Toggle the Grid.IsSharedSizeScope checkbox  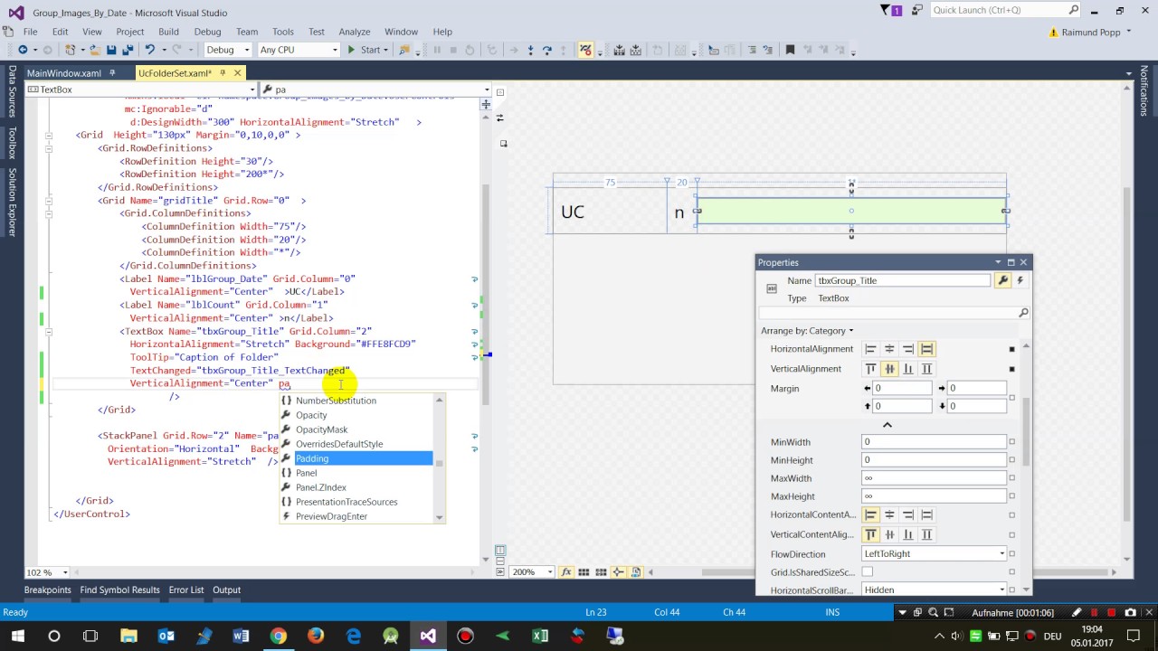tap(868, 571)
